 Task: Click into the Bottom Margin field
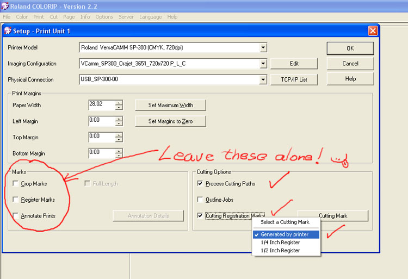pyautogui.click(x=102, y=153)
